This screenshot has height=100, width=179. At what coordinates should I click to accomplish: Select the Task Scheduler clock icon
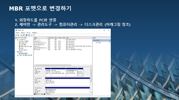click(x=20, y=41)
